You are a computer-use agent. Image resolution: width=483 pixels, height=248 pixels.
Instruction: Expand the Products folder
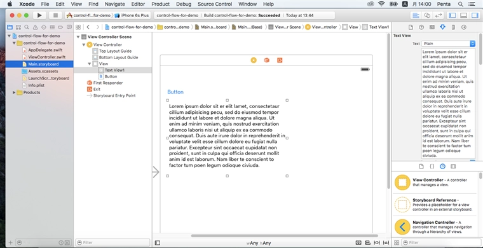tap(14, 92)
